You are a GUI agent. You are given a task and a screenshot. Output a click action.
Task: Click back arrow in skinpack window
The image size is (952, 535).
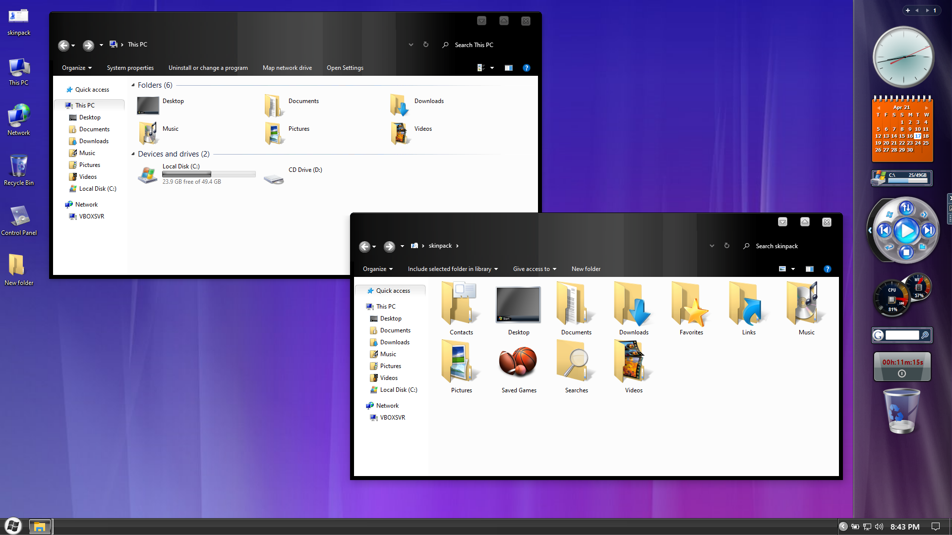click(x=364, y=246)
